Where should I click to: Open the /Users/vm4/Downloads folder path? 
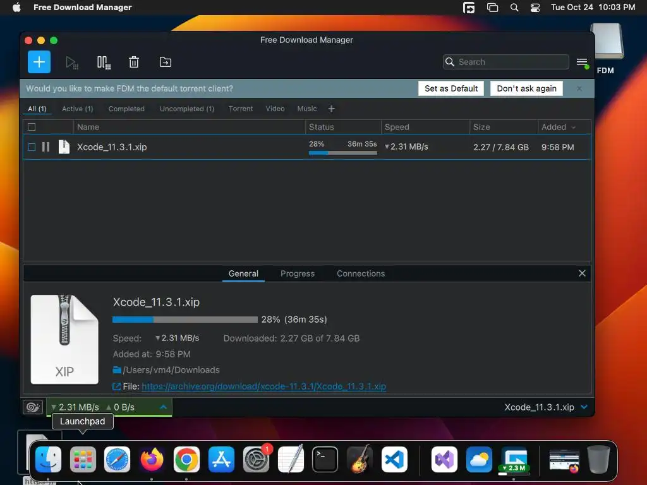171,370
